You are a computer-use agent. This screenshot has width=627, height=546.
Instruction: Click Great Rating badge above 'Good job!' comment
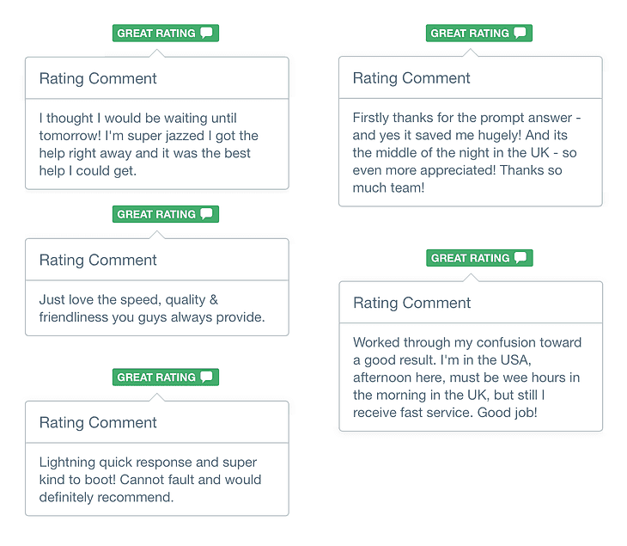click(x=479, y=258)
